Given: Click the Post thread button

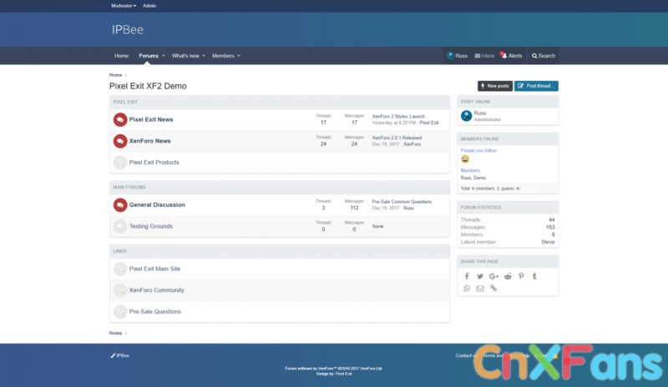Looking at the screenshot, I should pyautogui.click(x=536, y=86).
